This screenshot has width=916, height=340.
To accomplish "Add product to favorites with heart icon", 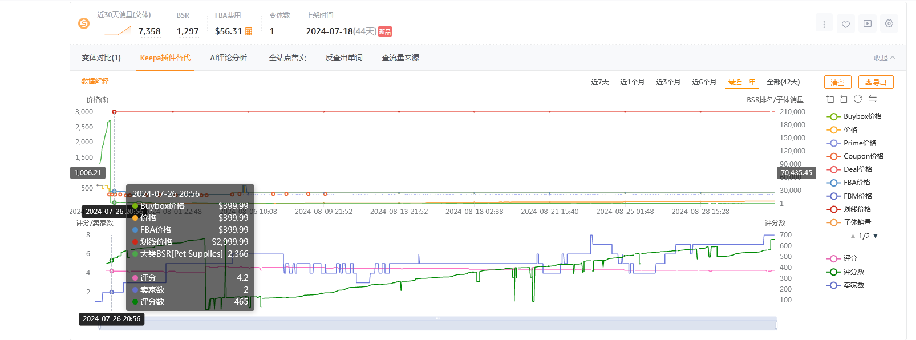I will point(846,24).
